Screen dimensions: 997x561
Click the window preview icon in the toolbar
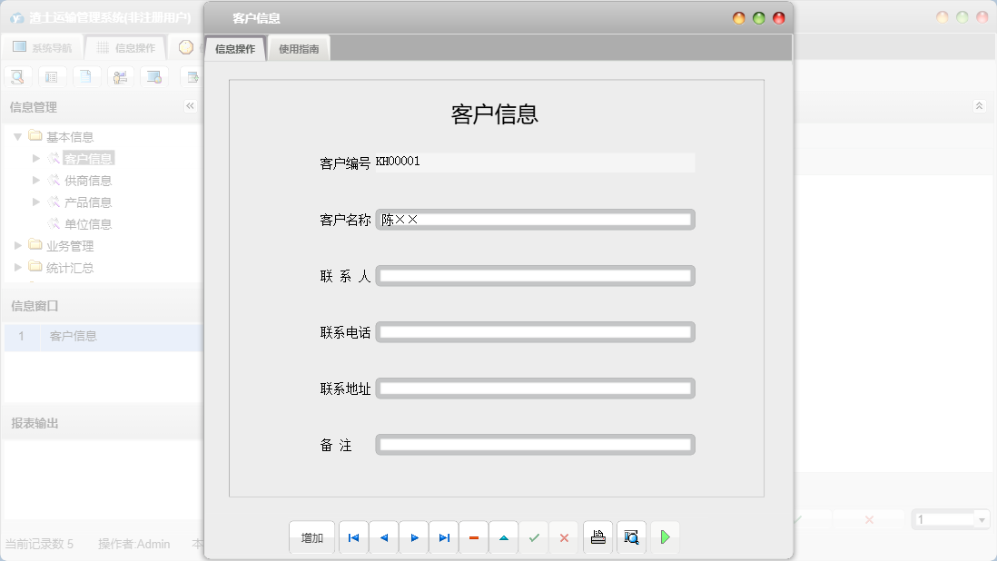(x=154, y=76)
